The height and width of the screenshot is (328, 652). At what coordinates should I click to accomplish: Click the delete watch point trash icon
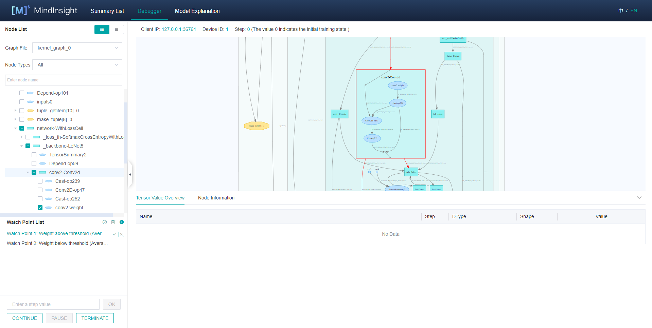click(113, 222)
